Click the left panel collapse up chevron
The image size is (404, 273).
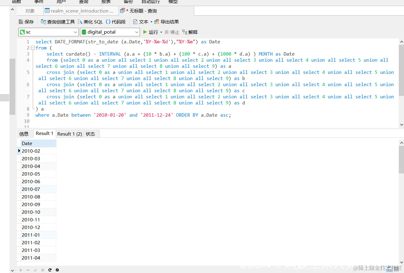tap(12, 9)
